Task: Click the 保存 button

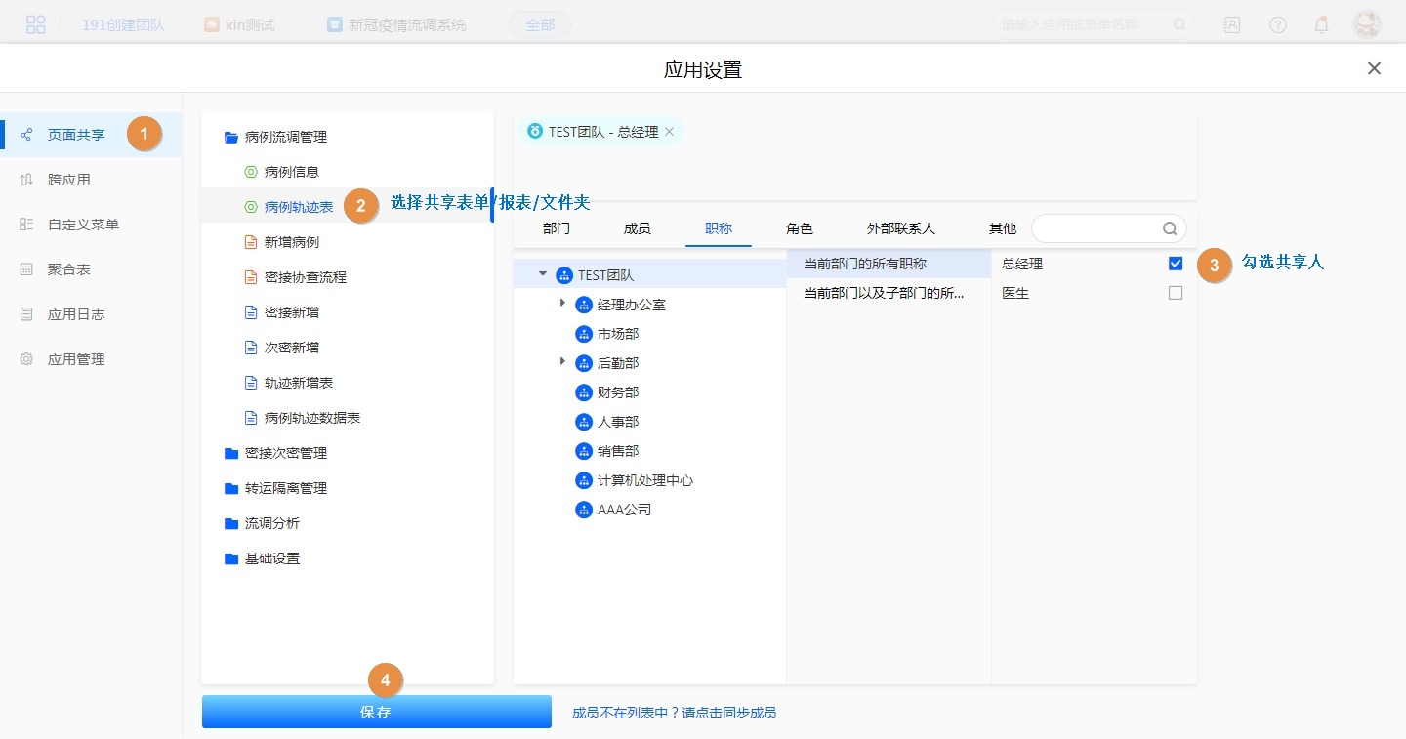Action: pos(376,712)
